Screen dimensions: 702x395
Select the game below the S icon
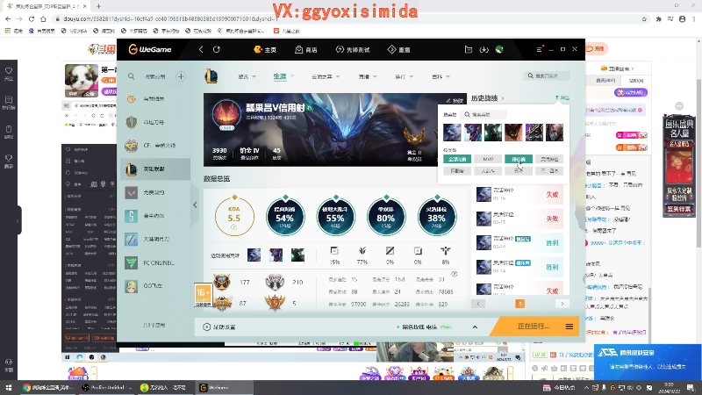(155, 239)
